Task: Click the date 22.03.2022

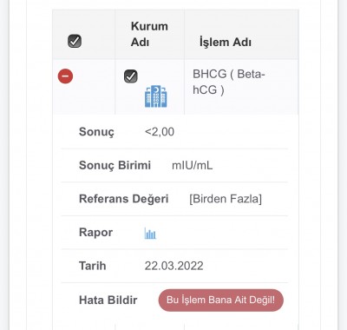Action: coord(173,266)
